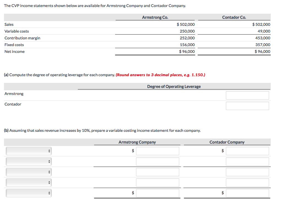Image resolution: width=282 pixels, height=206 pixels.
Task: Click Armstrong degree of operating leverage field
Action: point(248,95)
